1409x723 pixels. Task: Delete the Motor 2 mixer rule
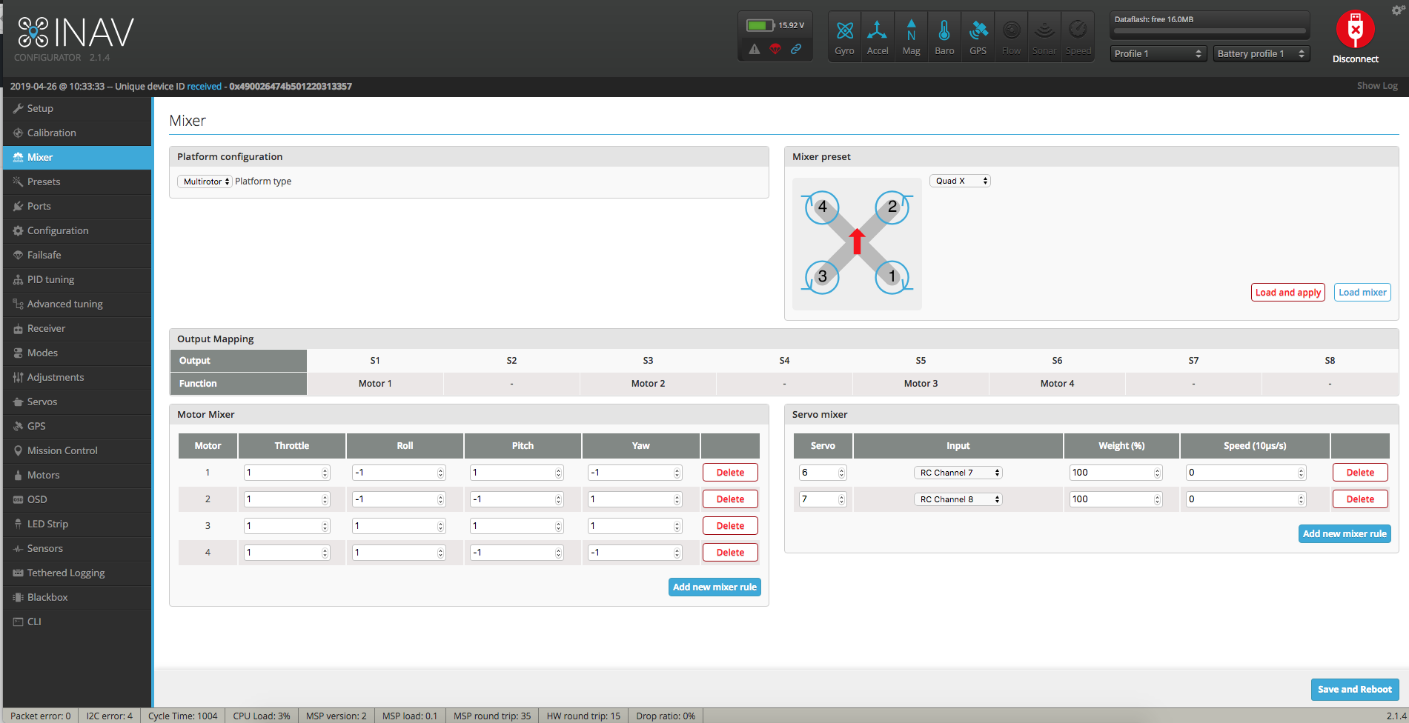(x=729, y=499)
